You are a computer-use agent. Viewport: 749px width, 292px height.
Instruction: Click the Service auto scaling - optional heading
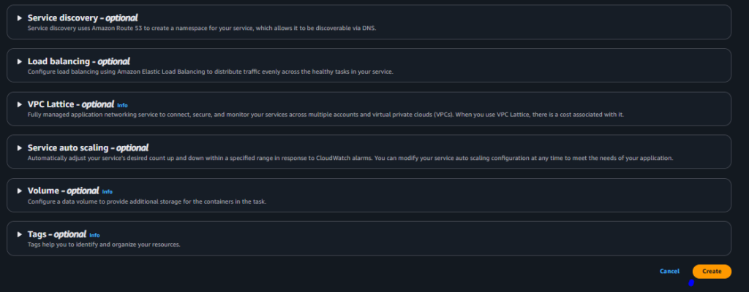pos(88,148)
